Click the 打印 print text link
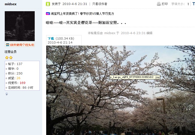195x135 pixels. [165, 4]
